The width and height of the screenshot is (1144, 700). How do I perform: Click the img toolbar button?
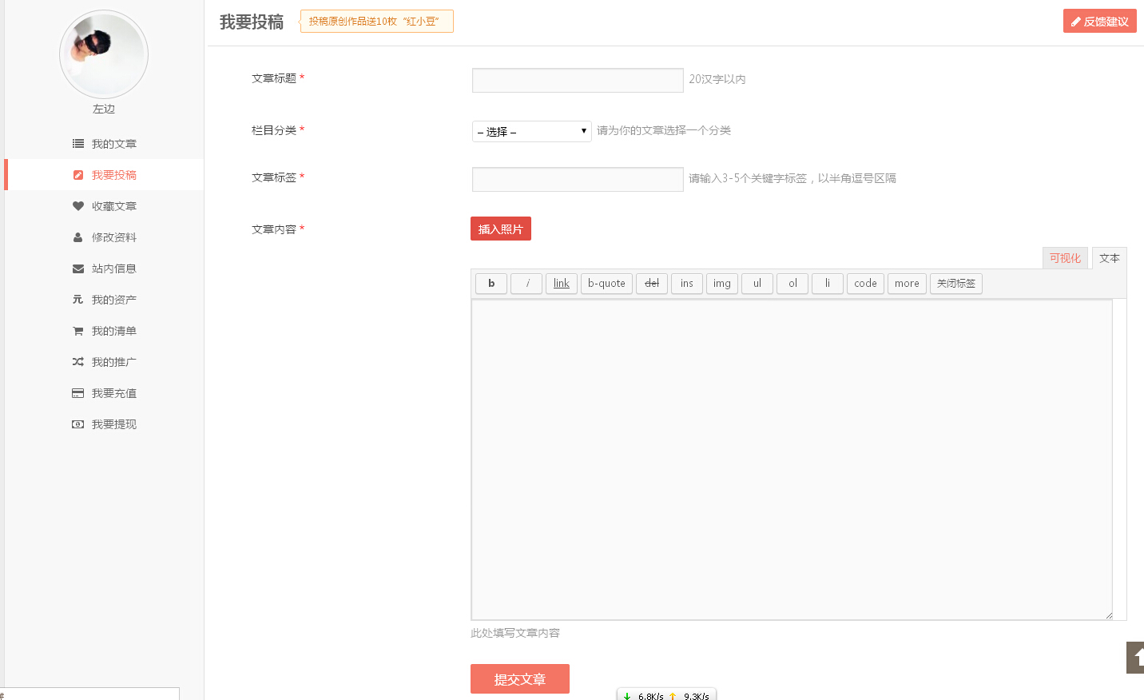tap(722, 284)
